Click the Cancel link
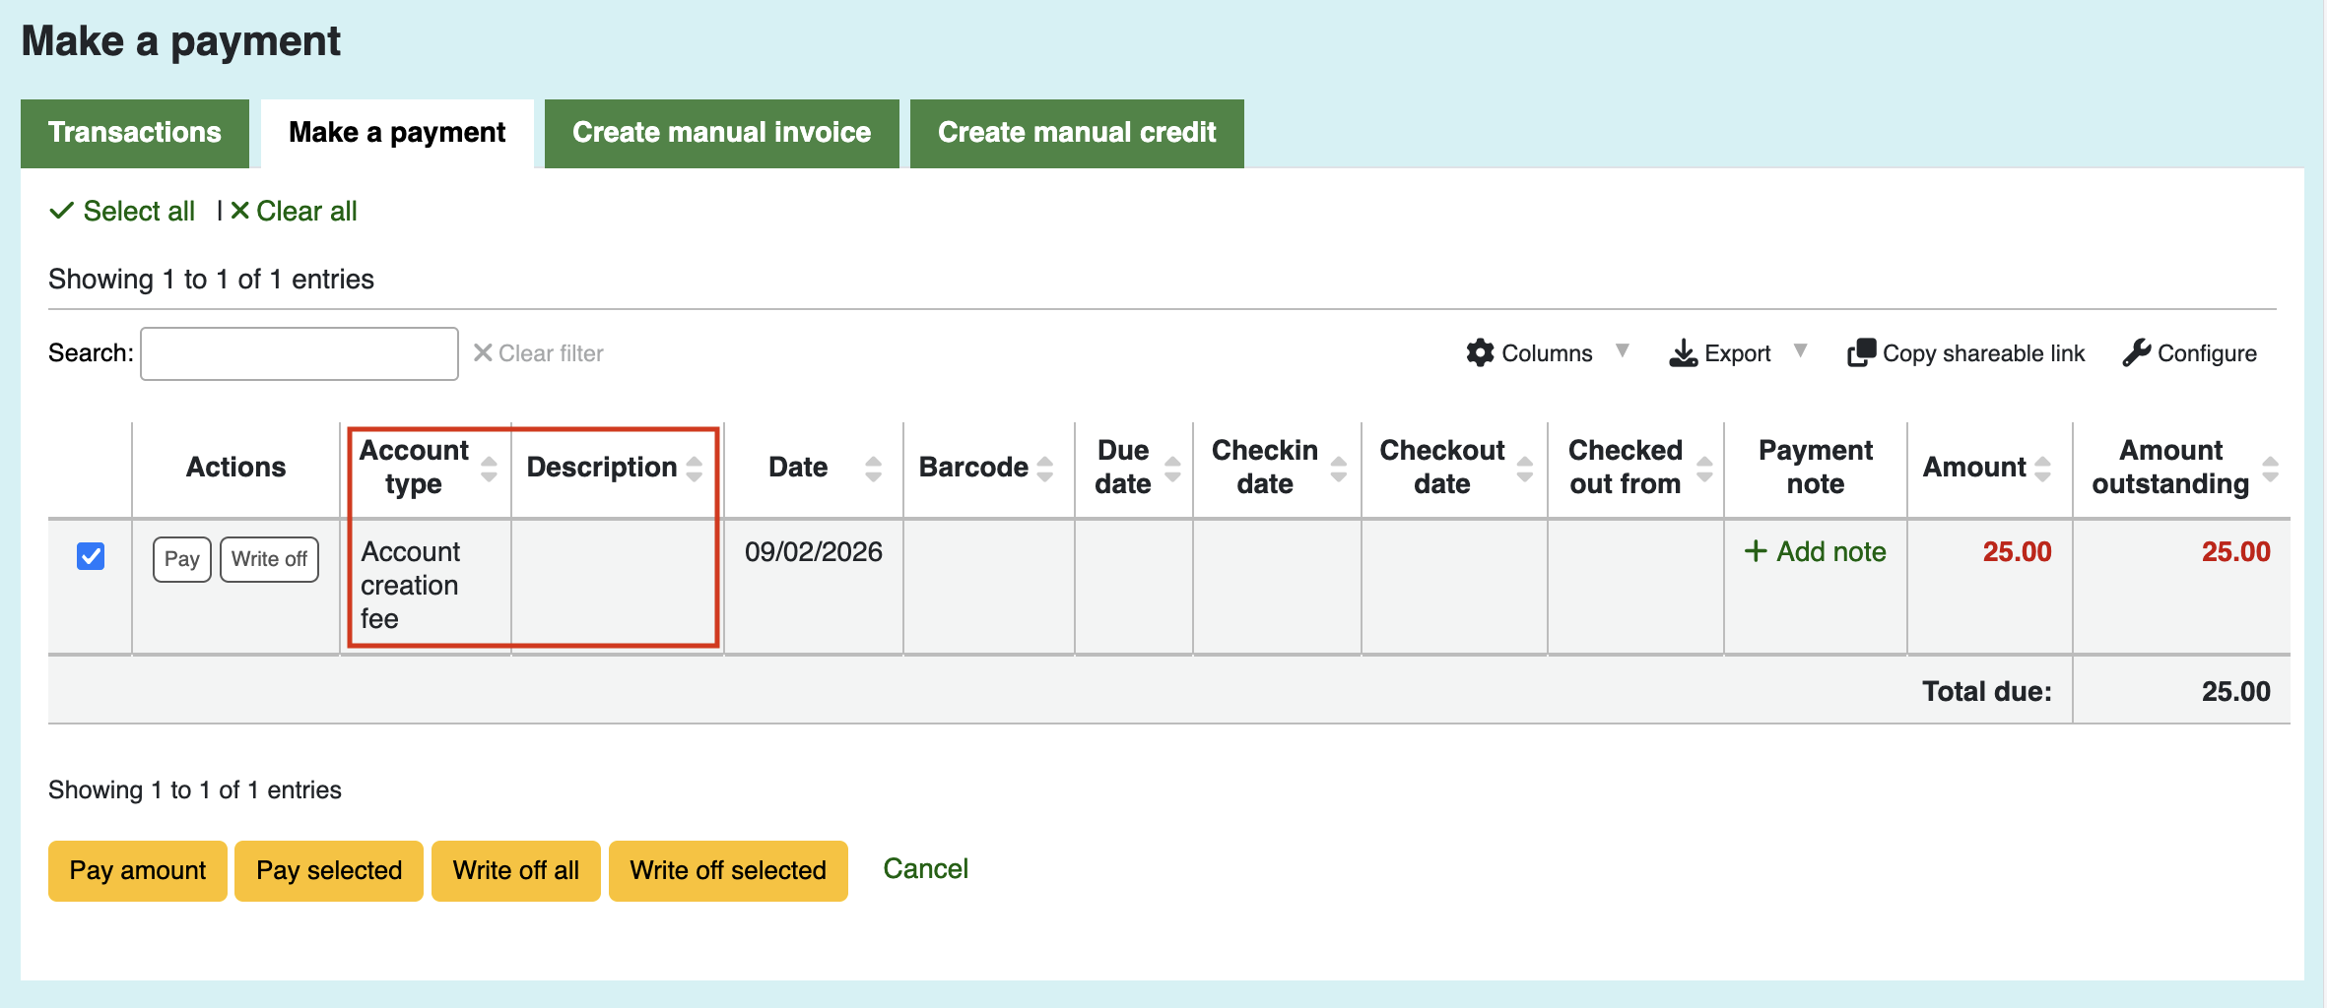 coord(925,869)
